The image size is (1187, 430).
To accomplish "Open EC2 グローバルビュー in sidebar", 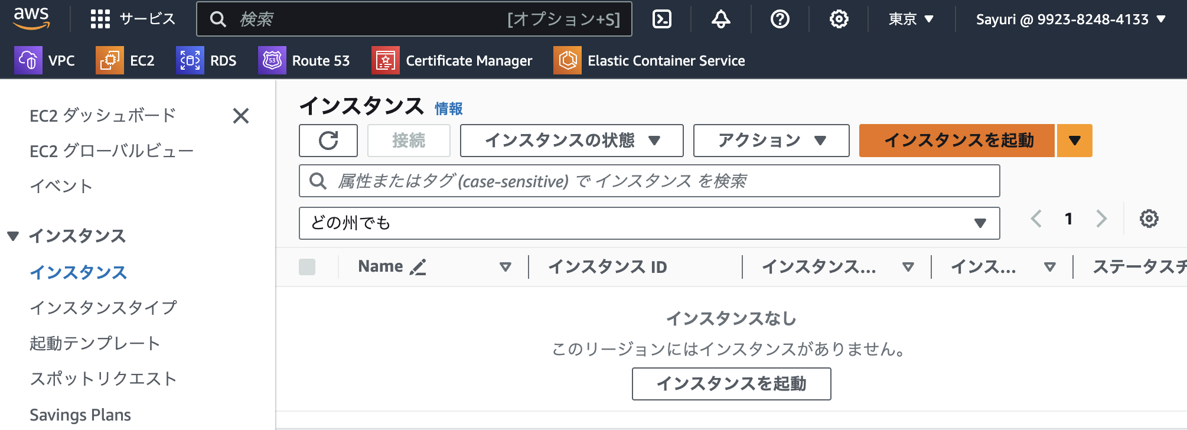I will click(112, 151).
